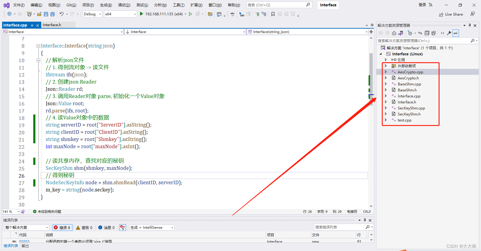The width and height of the screenshot is (481, 251).
Task: Click the Pending Changes Filter clock icon
Action: (410, 33)
